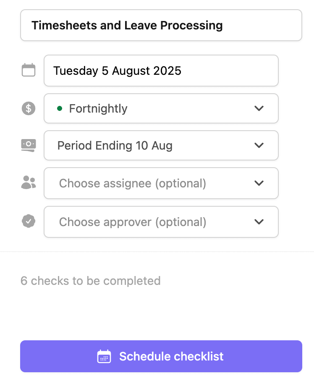This screenshot has height=384, width=314.
Task: Click the green status dot before Fortnightly
Action: [60, 108]
